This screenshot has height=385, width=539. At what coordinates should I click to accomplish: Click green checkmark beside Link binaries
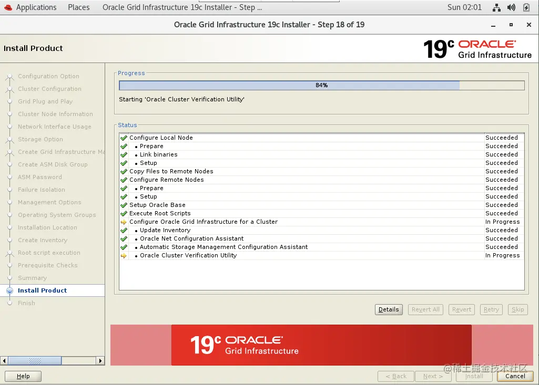click(124, 154)
